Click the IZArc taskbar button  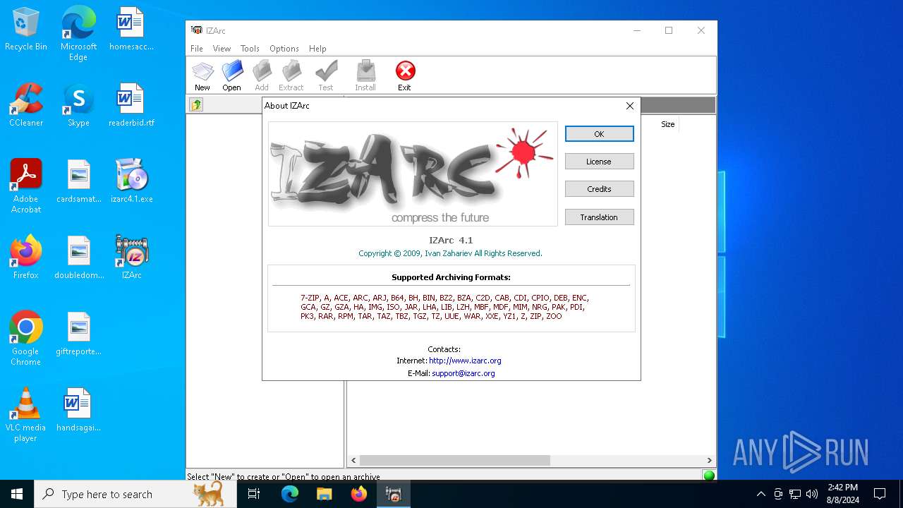(x=394, y=494)
